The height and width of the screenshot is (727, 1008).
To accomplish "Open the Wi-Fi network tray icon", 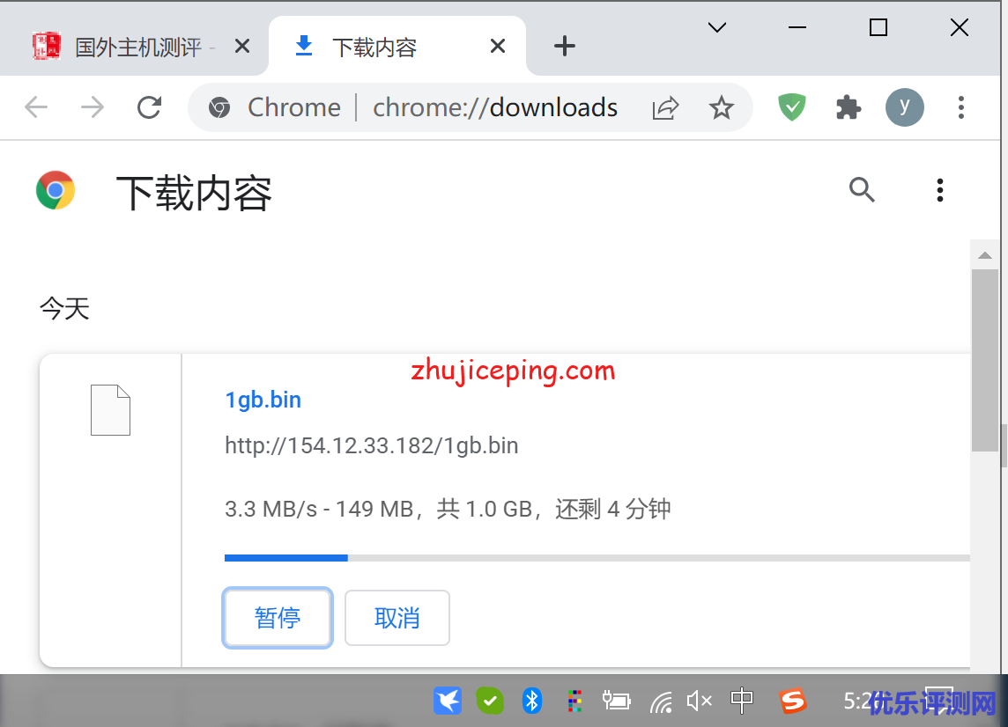I will coord(661,702).
